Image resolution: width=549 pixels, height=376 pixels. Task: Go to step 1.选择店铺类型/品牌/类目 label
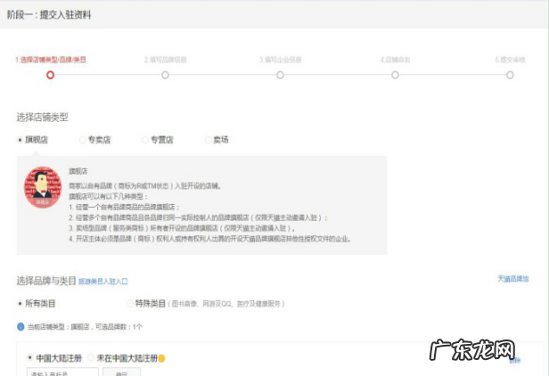pyautogui.click(x=51, y=60)
